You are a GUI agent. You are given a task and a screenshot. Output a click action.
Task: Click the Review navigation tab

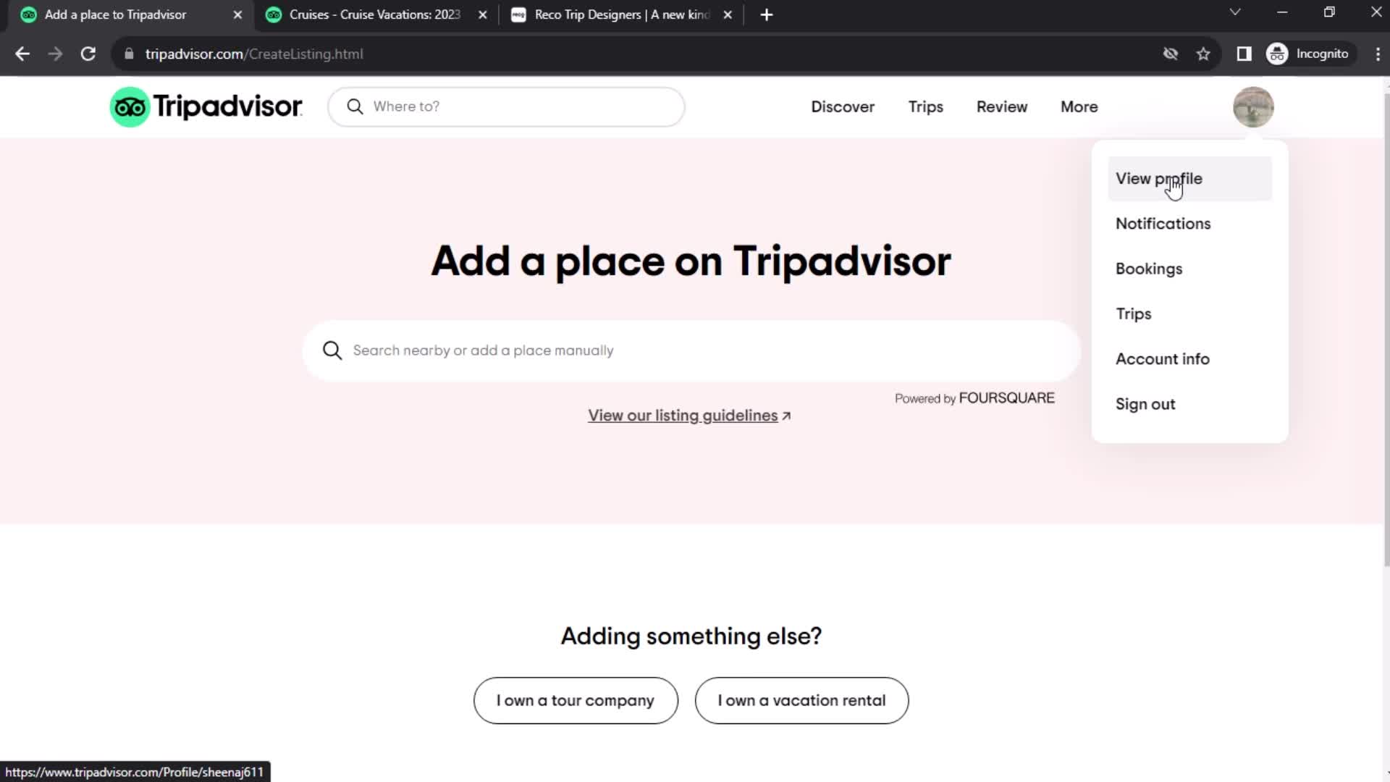click(x=1001, y=106)
